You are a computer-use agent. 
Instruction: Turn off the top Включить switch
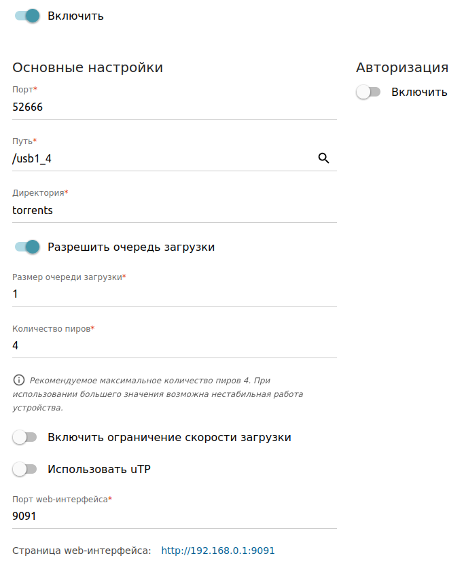click(27, 16)
